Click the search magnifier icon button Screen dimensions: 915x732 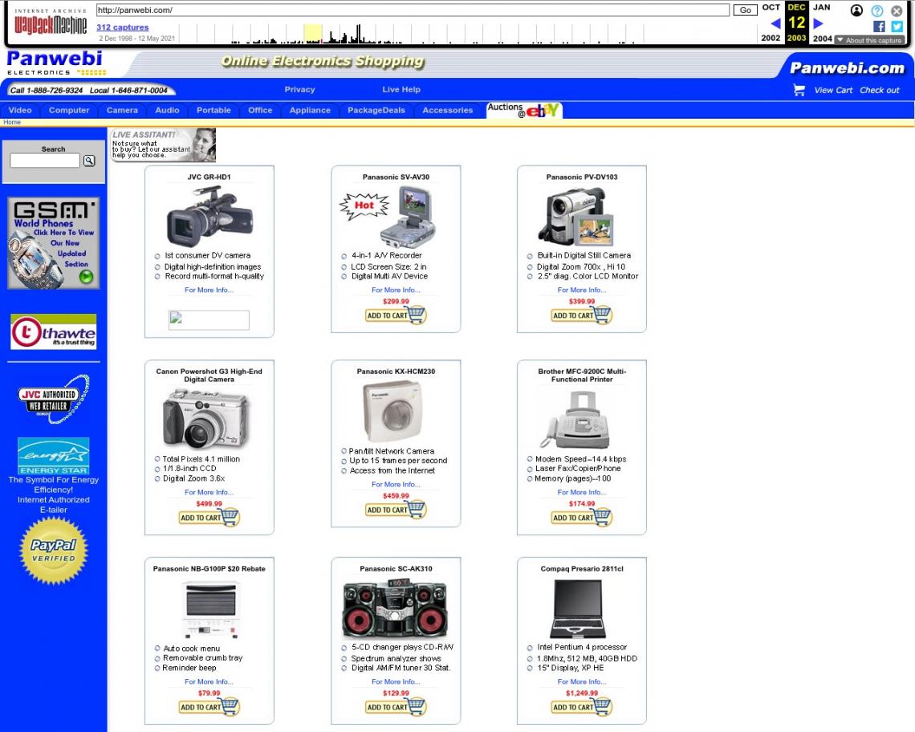pyautogui.click(x=89, y=161)
